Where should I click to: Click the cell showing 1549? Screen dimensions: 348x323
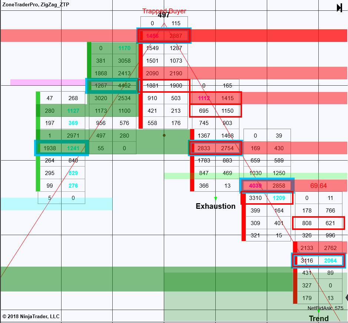[152, 48]
